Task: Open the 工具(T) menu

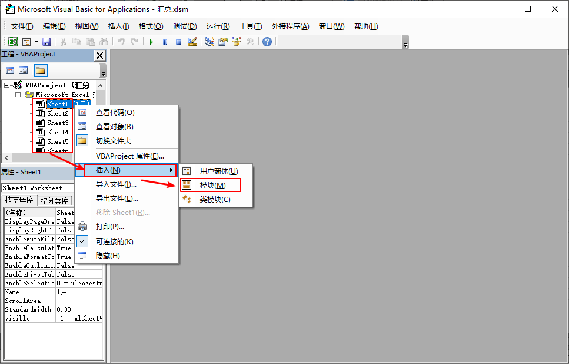Action: pos(251,26)
